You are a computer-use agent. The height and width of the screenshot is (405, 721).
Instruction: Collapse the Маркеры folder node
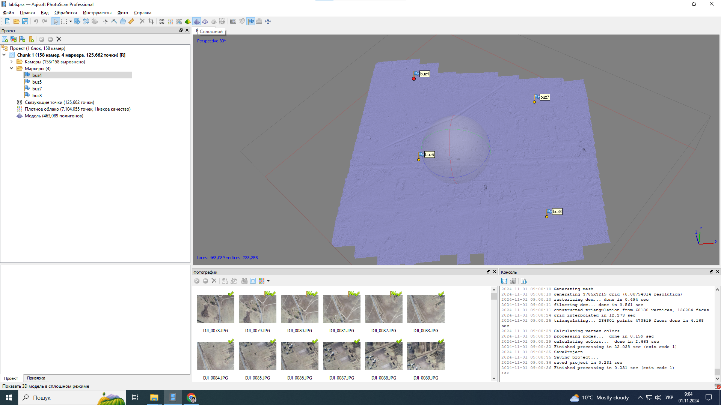pos(12,69)
